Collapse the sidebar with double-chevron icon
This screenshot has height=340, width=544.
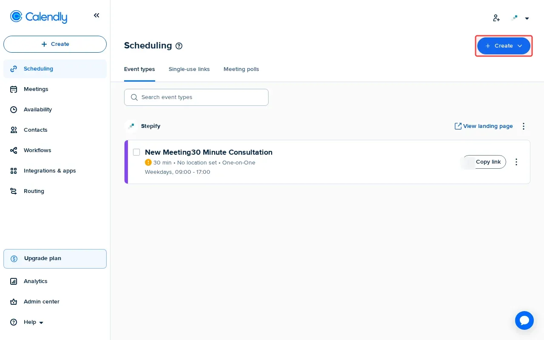coord(96,16)
